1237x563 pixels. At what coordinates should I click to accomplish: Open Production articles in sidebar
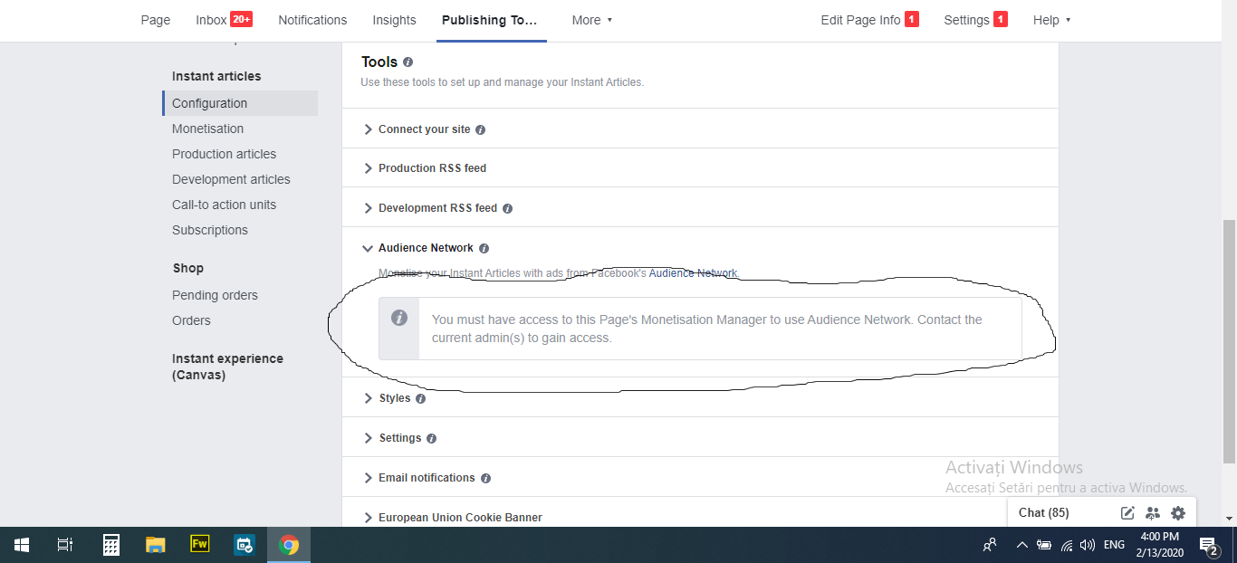[224, 154]
